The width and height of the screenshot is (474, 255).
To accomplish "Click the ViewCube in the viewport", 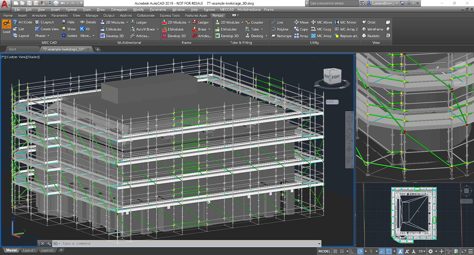I will click(332, 77).
